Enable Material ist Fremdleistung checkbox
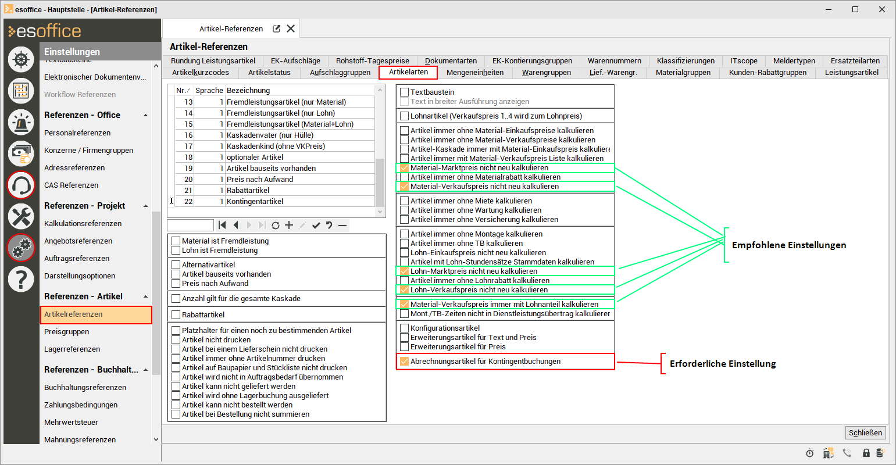Viewport: 896px width, 465px height. (176, 241)
